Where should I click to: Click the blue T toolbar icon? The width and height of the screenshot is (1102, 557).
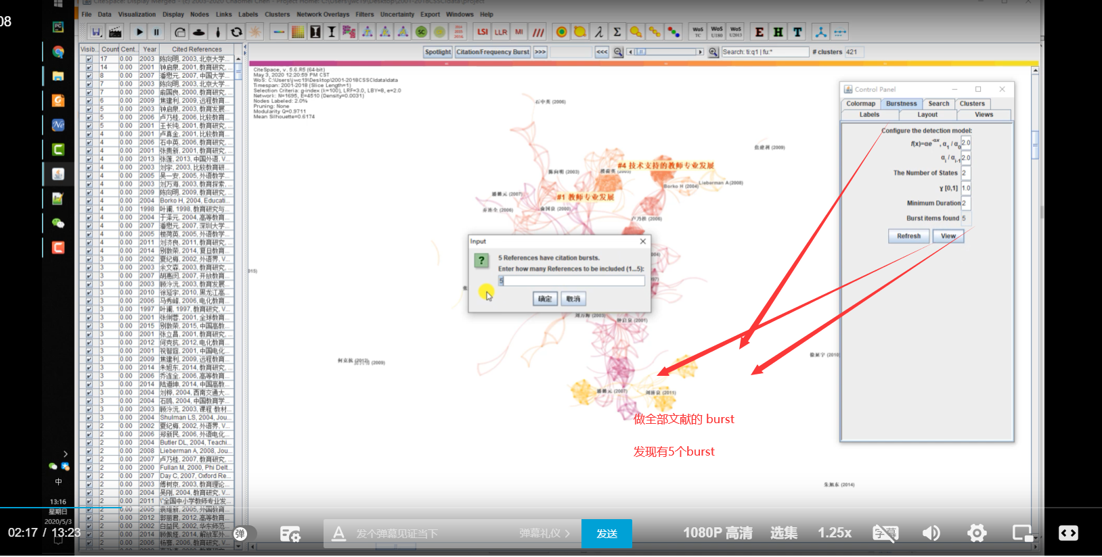point(797,32)
